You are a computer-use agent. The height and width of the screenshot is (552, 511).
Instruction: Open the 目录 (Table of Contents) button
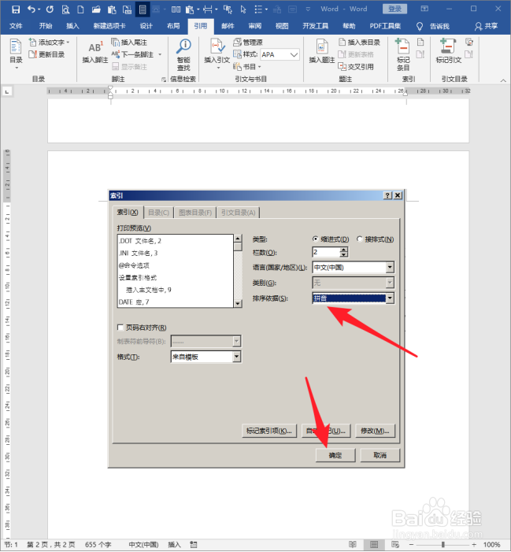click(16, 54)
